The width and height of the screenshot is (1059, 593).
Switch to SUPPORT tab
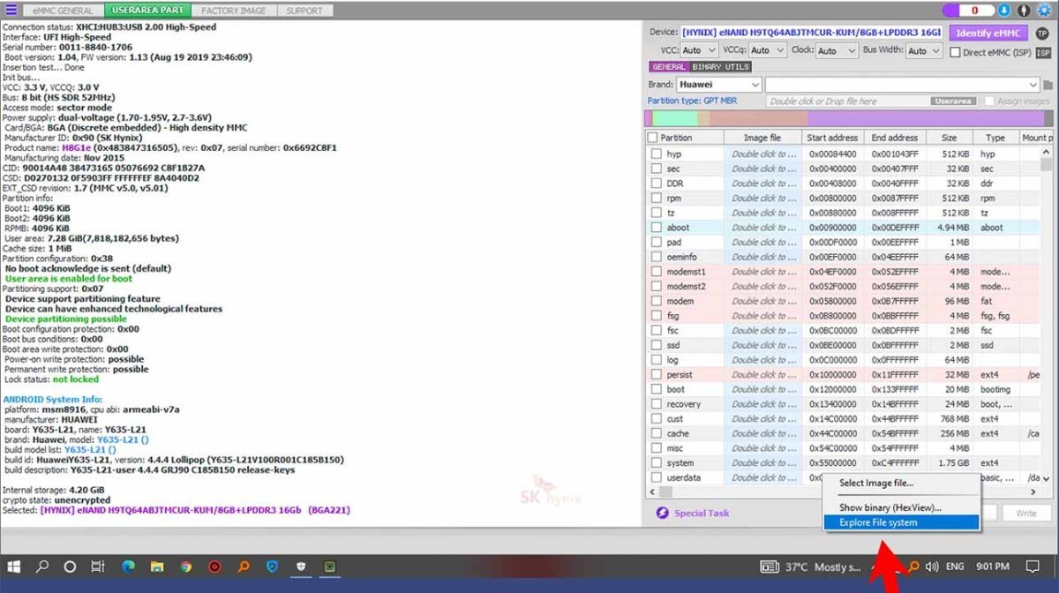pyautogui.click(x=304, y=11)
